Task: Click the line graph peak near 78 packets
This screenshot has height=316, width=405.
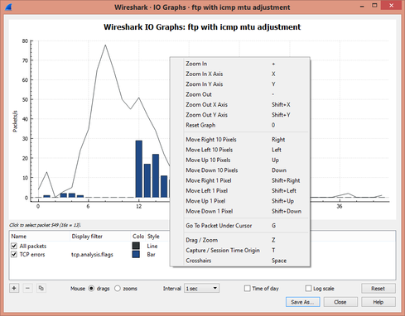Action: pos(105,45)
